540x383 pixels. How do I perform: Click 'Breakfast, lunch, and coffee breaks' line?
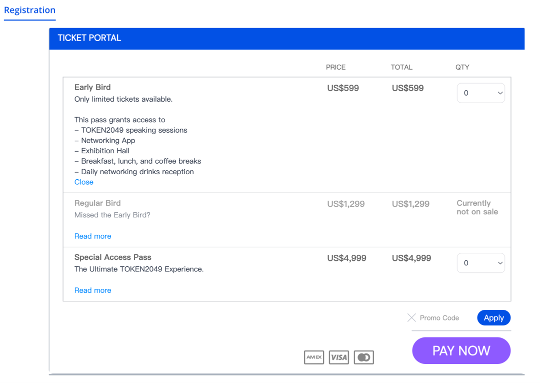(x=138, y=161)
